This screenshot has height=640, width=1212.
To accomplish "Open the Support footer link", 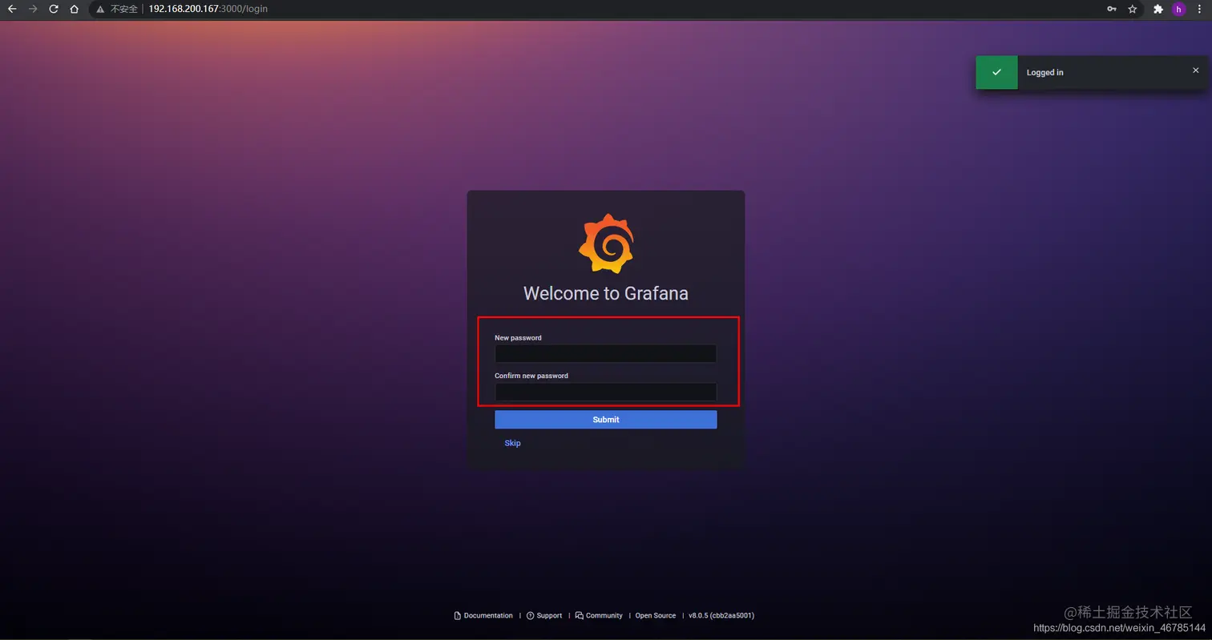I will click(544, 615).
